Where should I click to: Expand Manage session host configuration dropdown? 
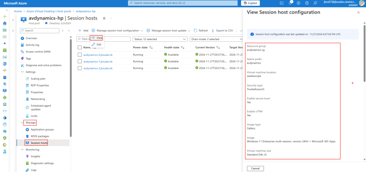tap(118, 30)
